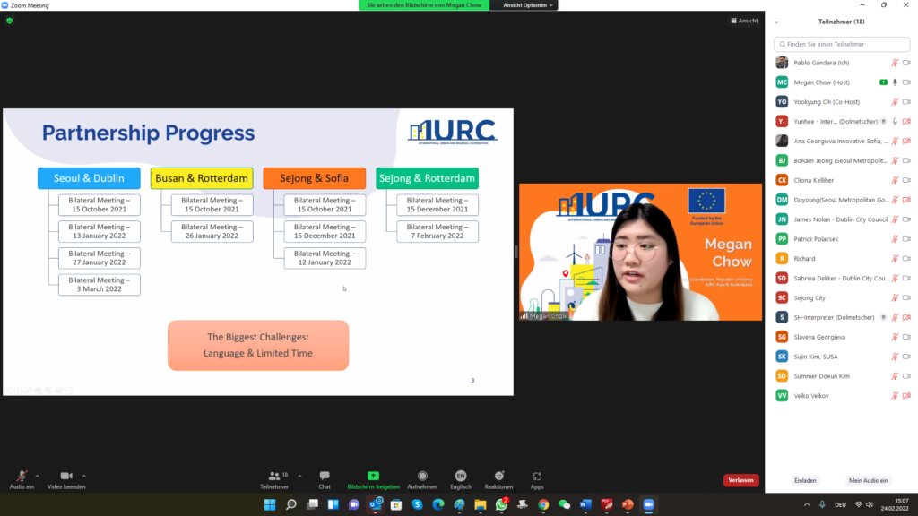This screenshot has width=918, height=516.
Task: Click the Aufnehmen record icon
Action: point(422,476)
